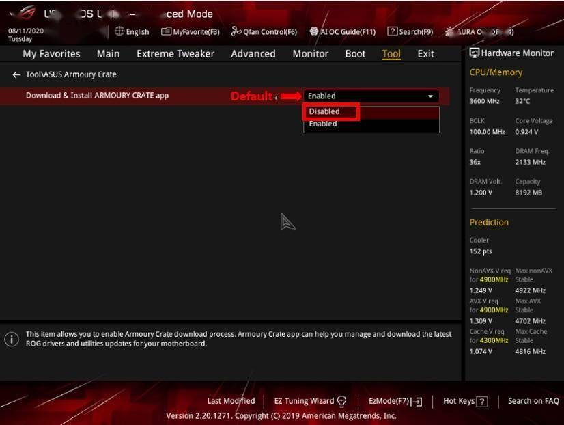564x425 pixels.
Task: Click the 4702 MHz Max AVX value
Action: pyautogui.click(x=530, y=321)
